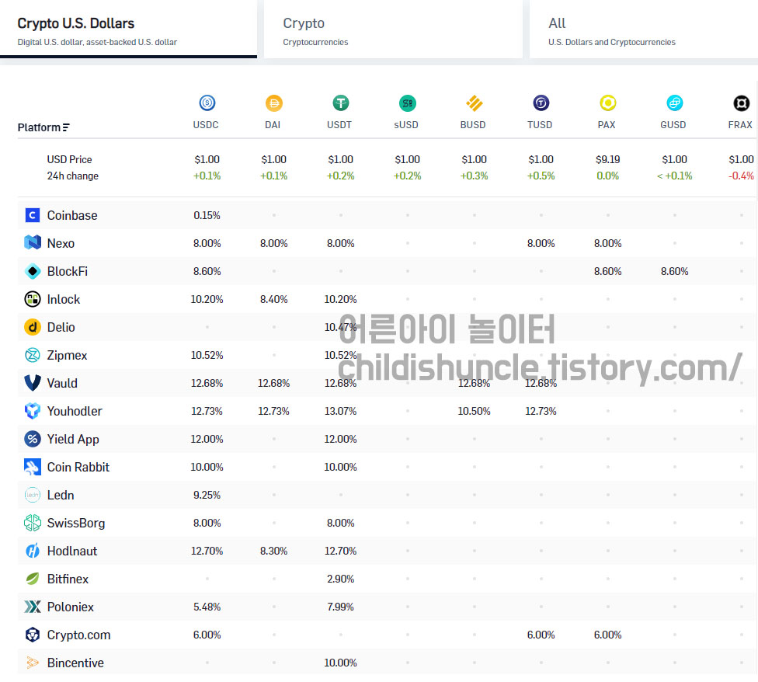Click the Vauld logo icon
This screenshot has height=682, width=758.
(33, 383)
